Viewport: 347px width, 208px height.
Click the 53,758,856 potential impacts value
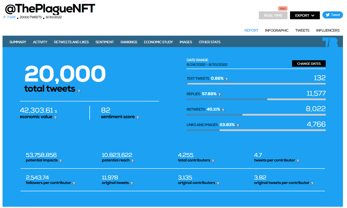pos(41,155)
